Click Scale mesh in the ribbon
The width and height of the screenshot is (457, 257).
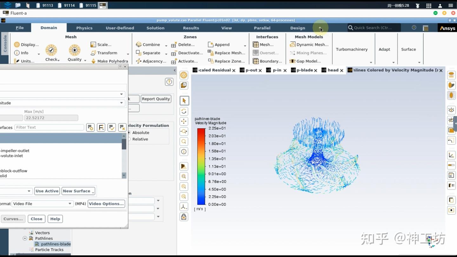click(x=101, y=45)
